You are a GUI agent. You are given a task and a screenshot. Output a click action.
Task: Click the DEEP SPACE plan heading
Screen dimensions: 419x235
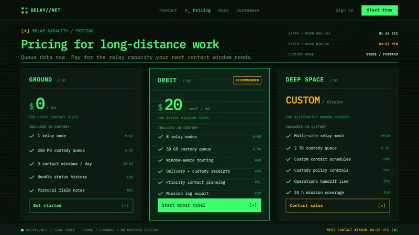305,80
